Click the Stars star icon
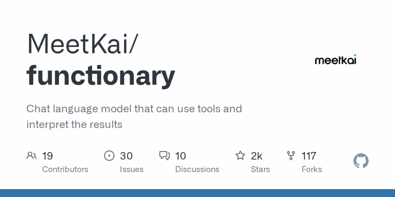The image size is (395, 197). 240,155
